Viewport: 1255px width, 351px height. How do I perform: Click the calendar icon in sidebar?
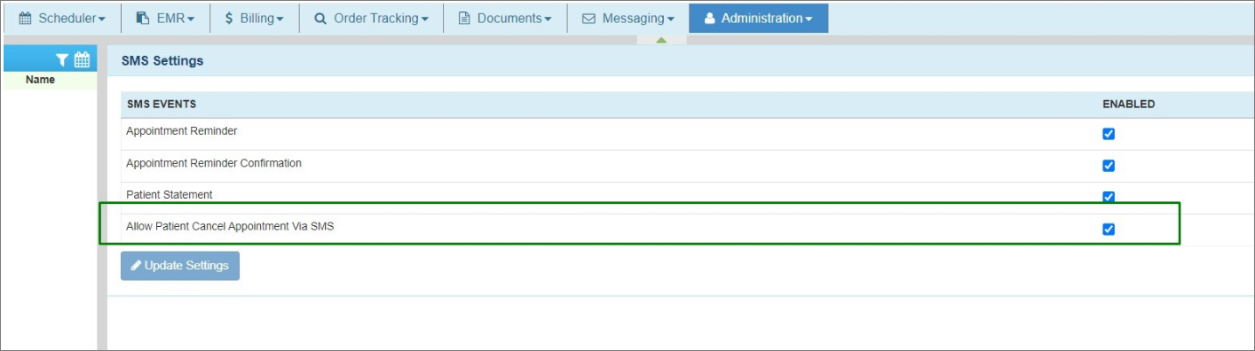coord(82,59)
